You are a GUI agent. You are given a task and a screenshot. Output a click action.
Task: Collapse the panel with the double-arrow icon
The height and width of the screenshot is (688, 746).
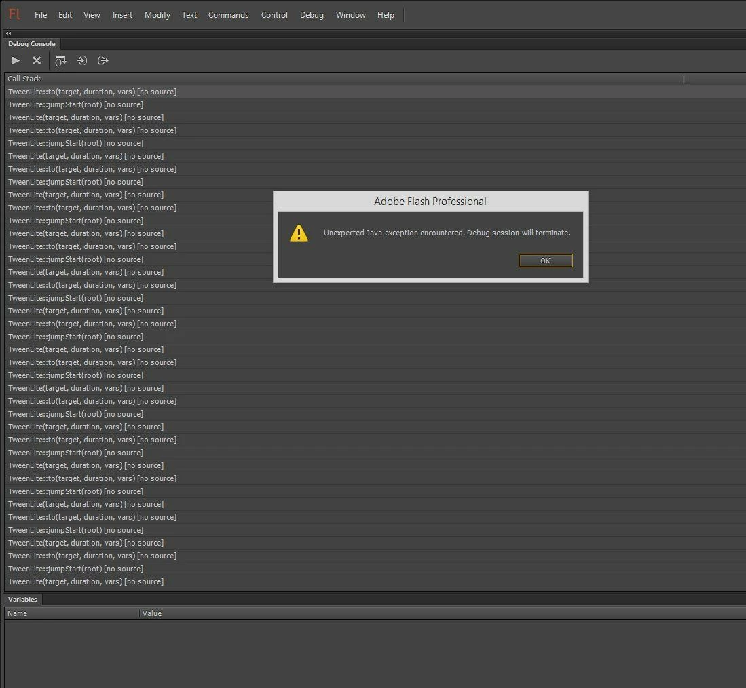point(8,34)
